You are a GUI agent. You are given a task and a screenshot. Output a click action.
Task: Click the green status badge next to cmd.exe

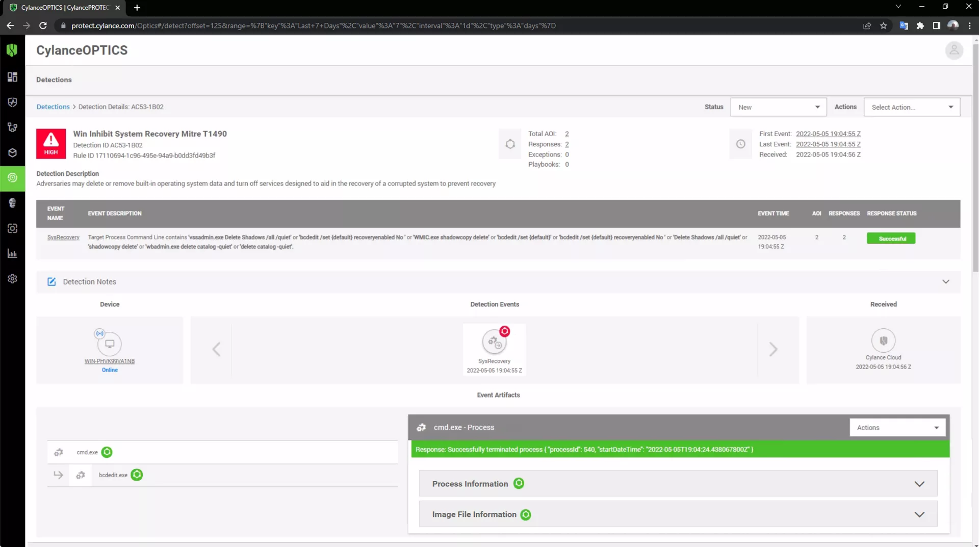tap(107, 452)
